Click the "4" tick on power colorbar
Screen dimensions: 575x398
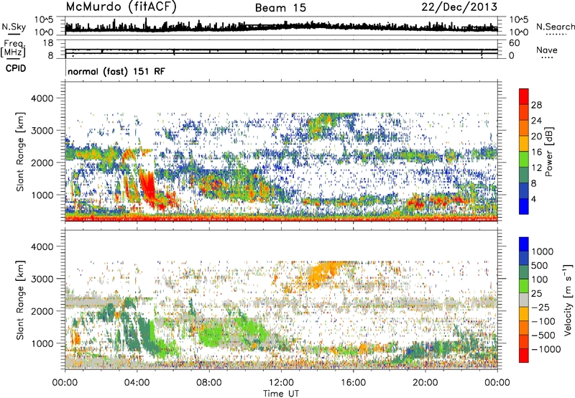click(533, 200)
